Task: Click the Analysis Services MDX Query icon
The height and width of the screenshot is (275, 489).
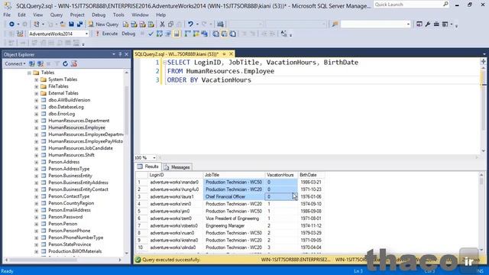Action: (x=134, y=24)
